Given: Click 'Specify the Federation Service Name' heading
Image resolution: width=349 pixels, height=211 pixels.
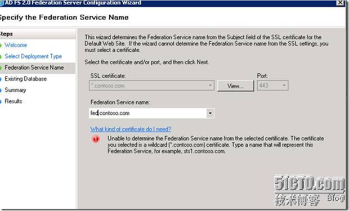Looking at the screenshot, I should click(x=64, y=17).
